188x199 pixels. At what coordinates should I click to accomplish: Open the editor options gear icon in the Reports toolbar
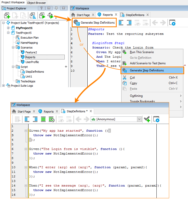click(x=173, y=23)
